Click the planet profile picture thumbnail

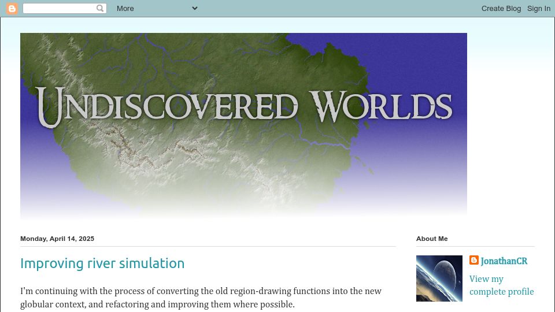(439, 278)
